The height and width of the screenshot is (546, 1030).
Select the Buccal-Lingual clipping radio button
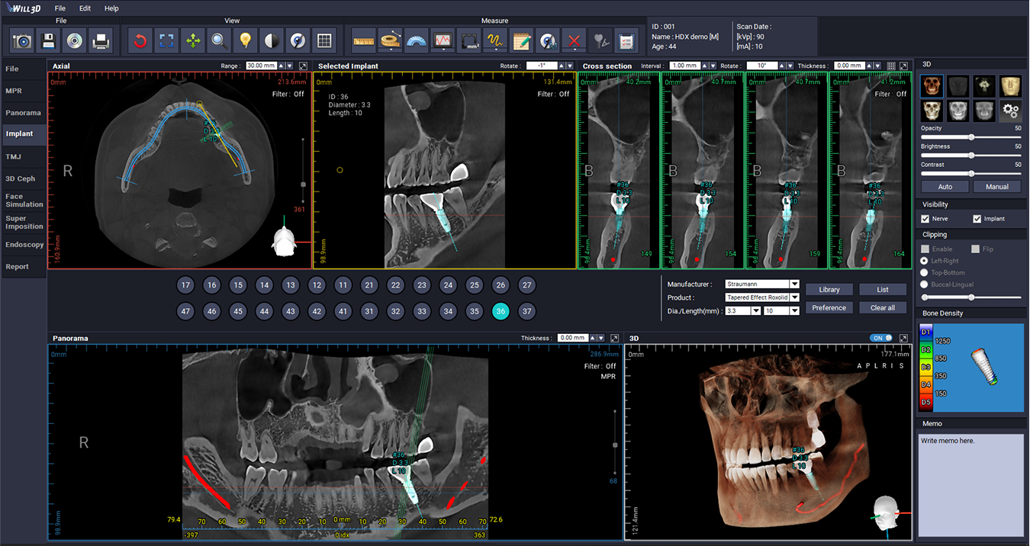pyautogui.click(x=925, y=284)
